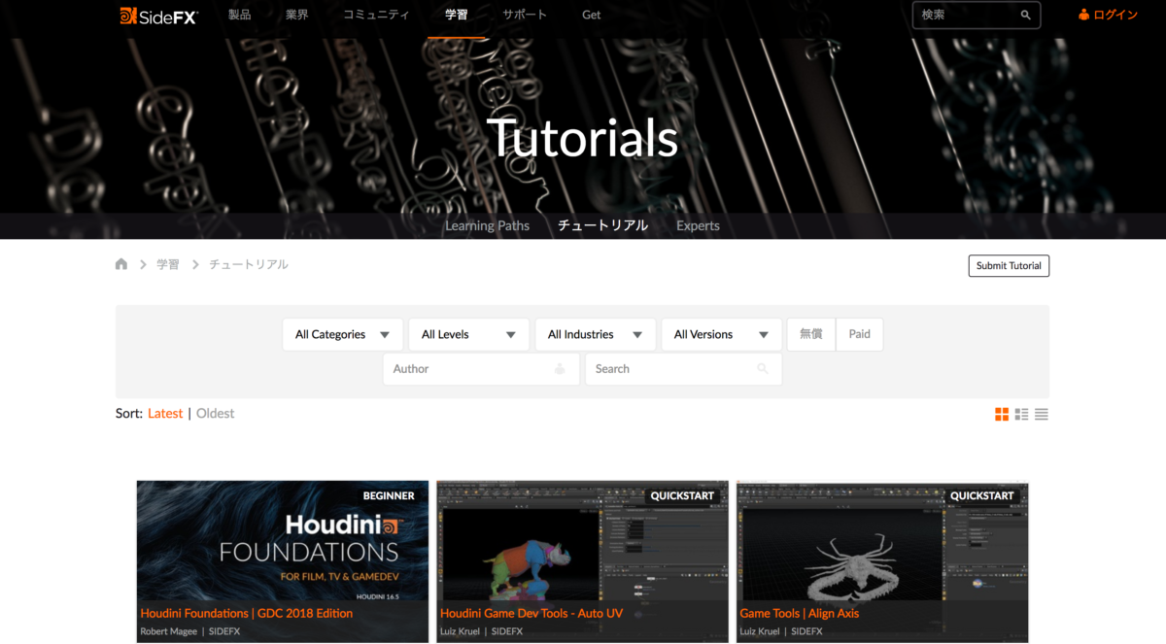Click Luiz Kruel under Auto UV tutorial
This screenshot has height=644, width=1166.
461,631
